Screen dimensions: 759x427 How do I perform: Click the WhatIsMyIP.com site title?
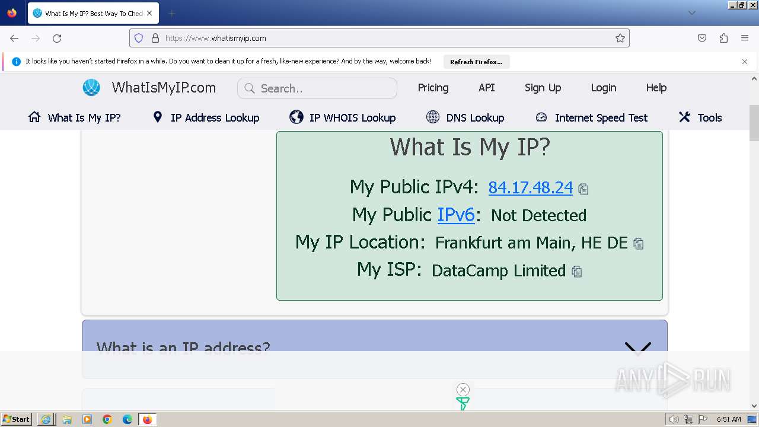pyautogui.click(x=164, y=88)
